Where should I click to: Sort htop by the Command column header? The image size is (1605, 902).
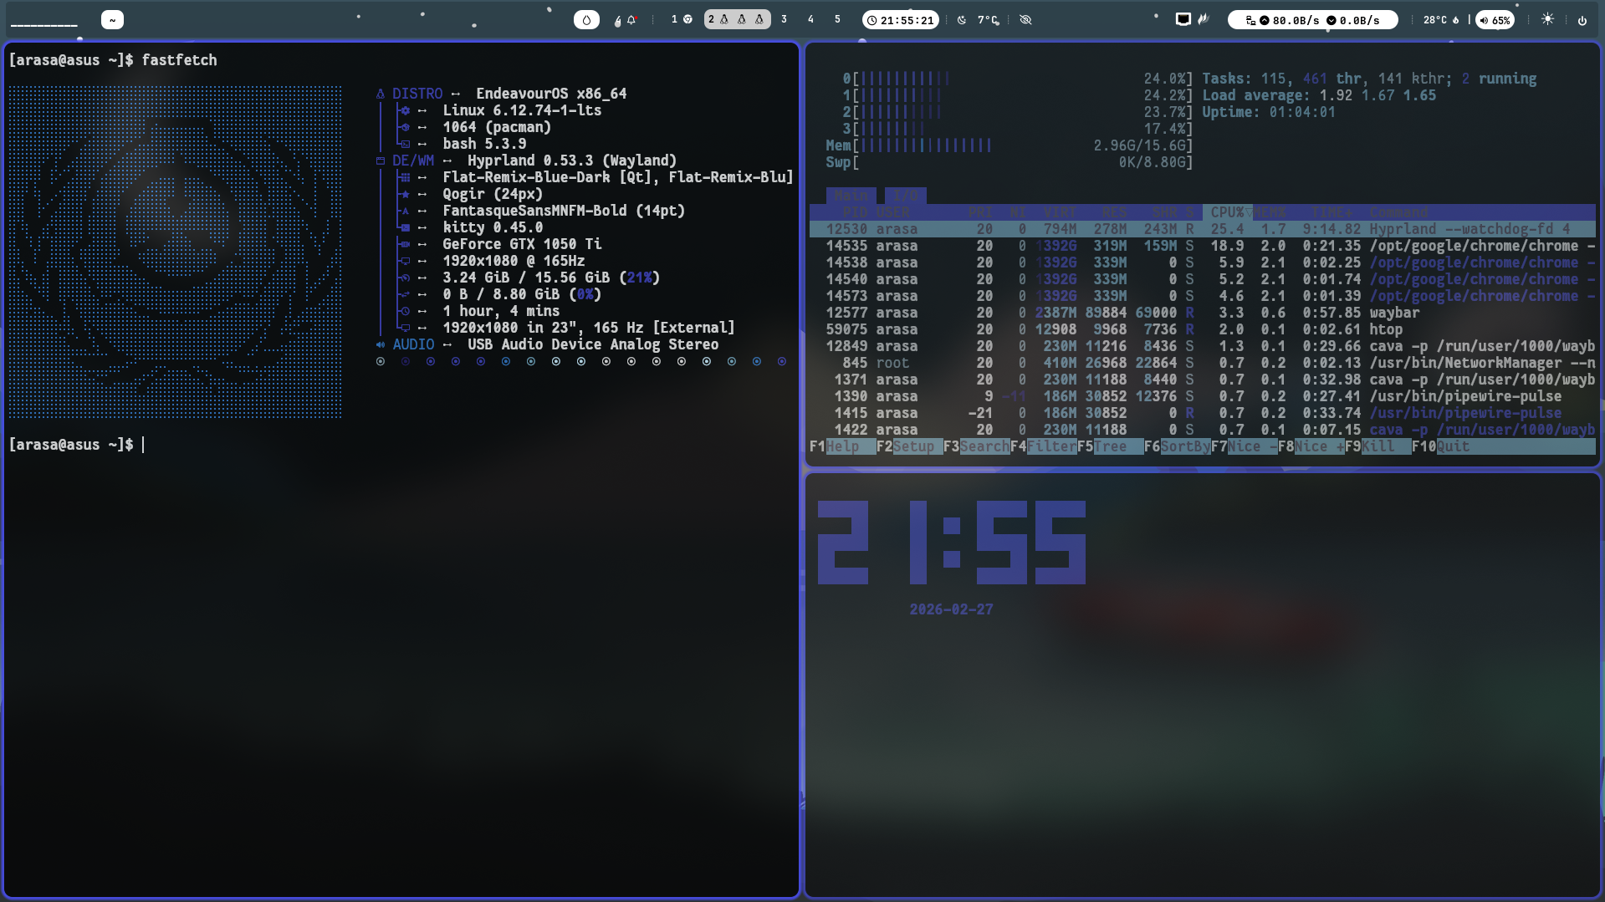click(x=1398, y=212)
